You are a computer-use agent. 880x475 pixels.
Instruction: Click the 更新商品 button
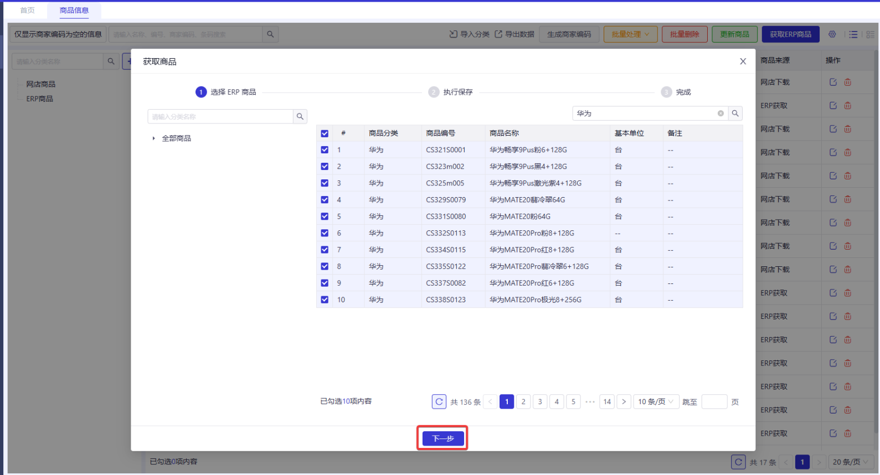734,34
